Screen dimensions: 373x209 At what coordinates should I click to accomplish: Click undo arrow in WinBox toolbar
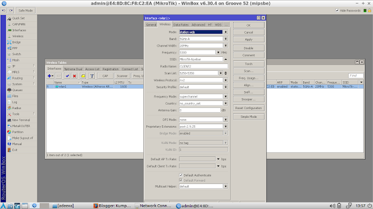coord(3,10)
